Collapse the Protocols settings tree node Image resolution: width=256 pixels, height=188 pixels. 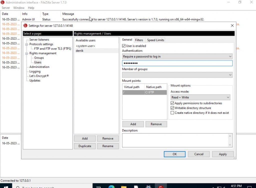pyautogui.click(x=27, y=44)
